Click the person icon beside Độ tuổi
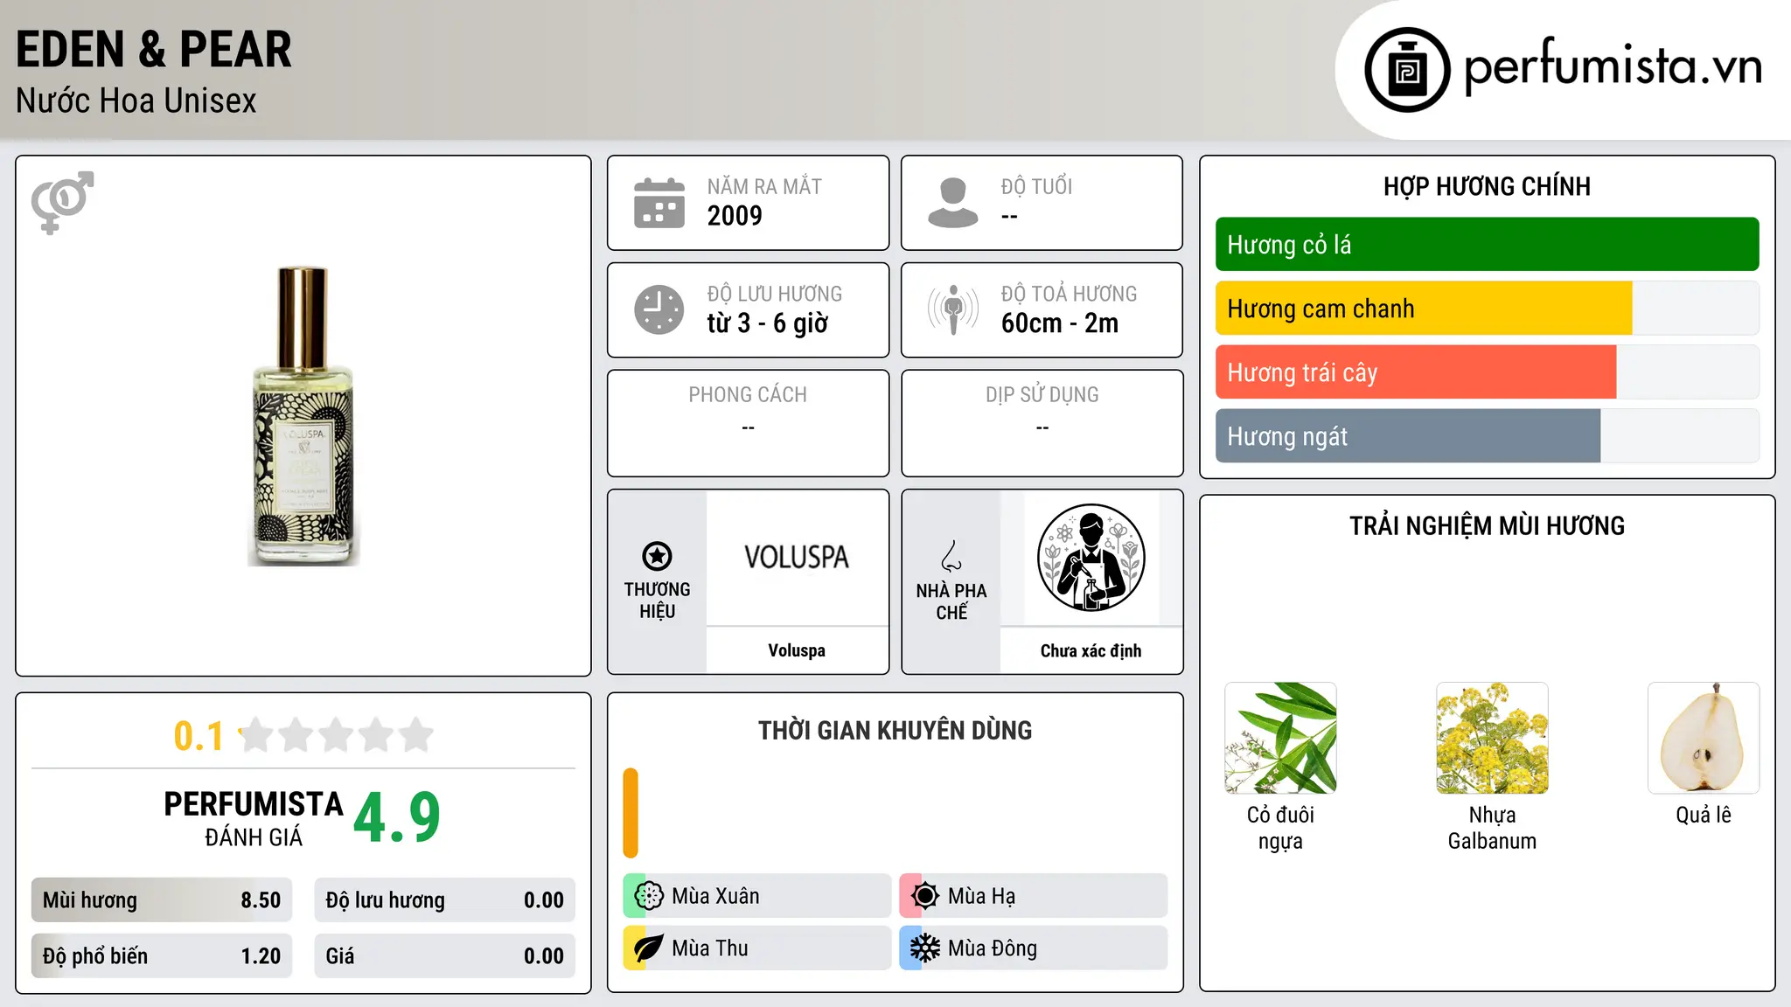 pos(953,203)
